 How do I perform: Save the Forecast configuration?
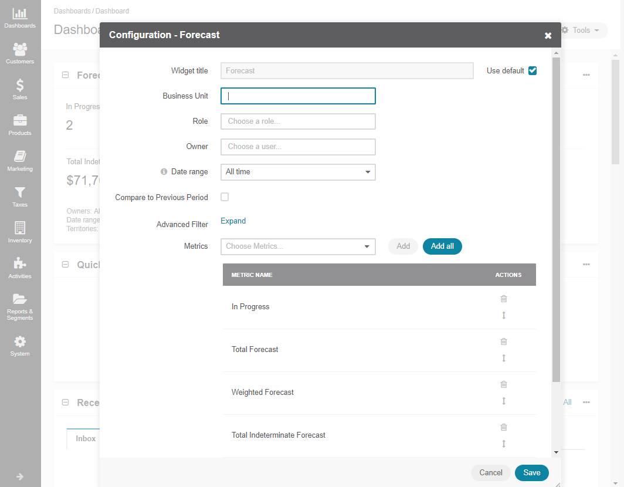point(532,473)
